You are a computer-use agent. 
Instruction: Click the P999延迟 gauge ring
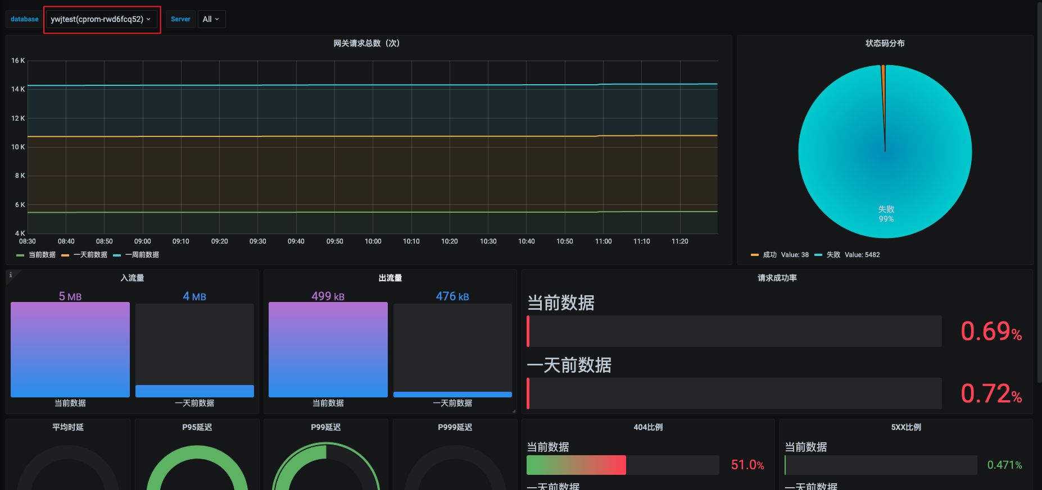[x=455, y=452]
